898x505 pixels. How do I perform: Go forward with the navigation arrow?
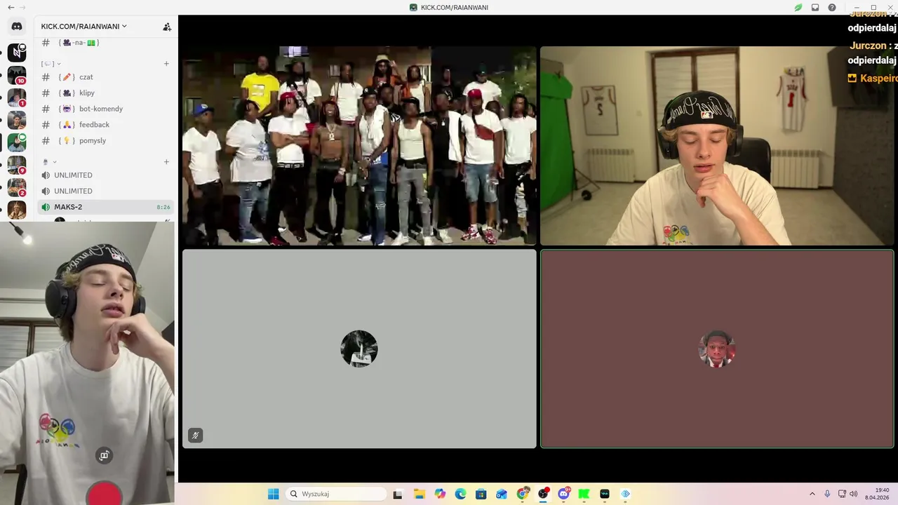[x=22, y=7]
